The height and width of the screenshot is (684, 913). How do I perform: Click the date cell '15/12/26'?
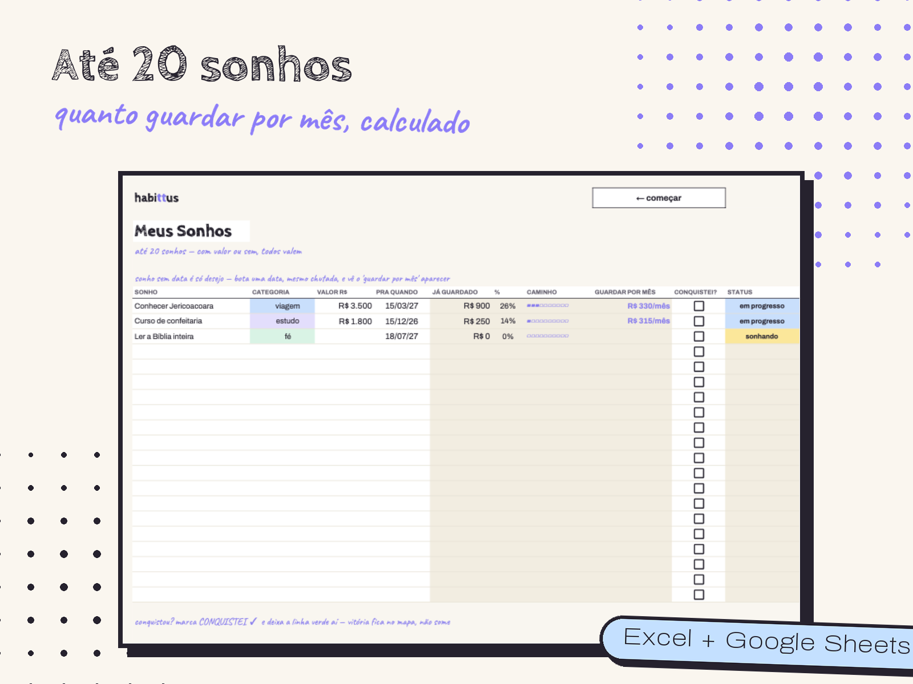402,321
